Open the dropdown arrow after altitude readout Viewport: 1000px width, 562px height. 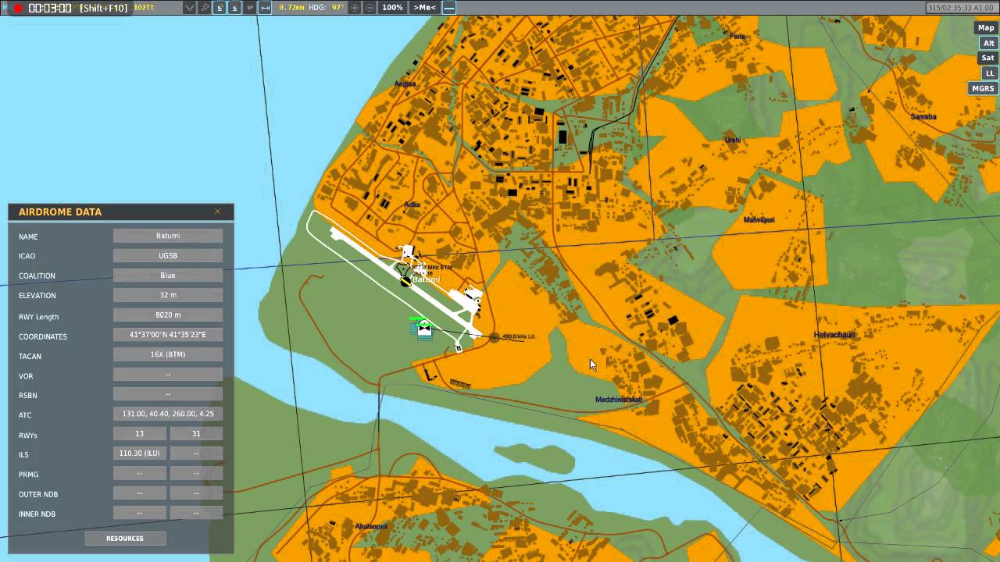190,8
